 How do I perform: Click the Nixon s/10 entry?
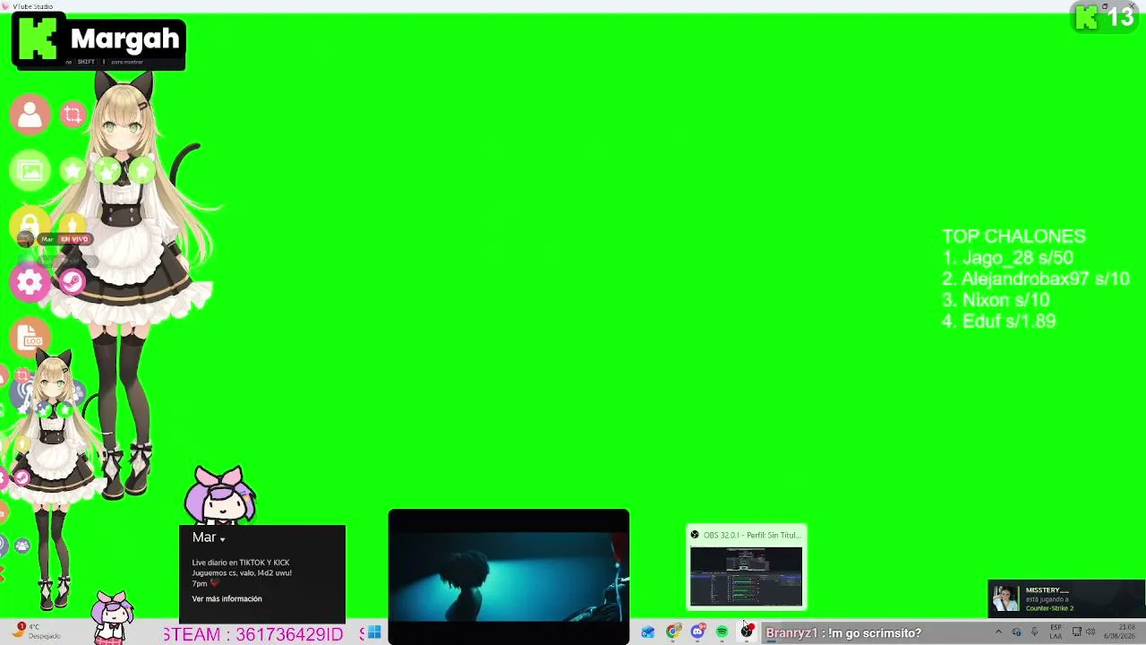pyautogui.click(x=996, y=300)
